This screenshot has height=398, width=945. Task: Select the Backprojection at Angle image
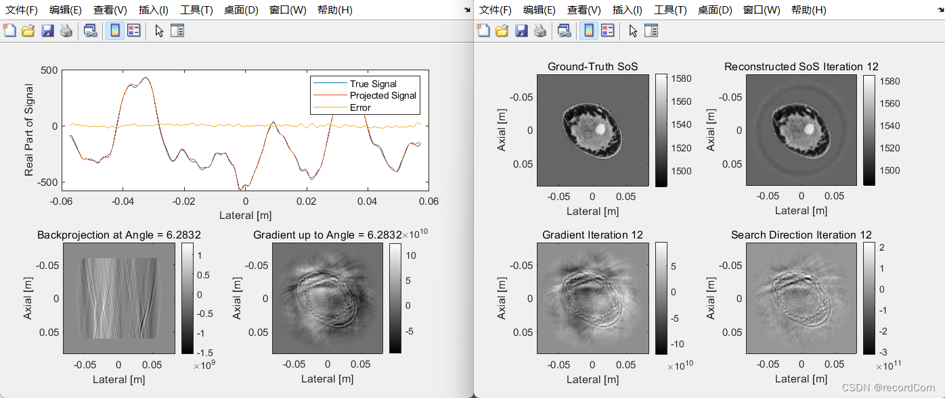coord(118,298)
